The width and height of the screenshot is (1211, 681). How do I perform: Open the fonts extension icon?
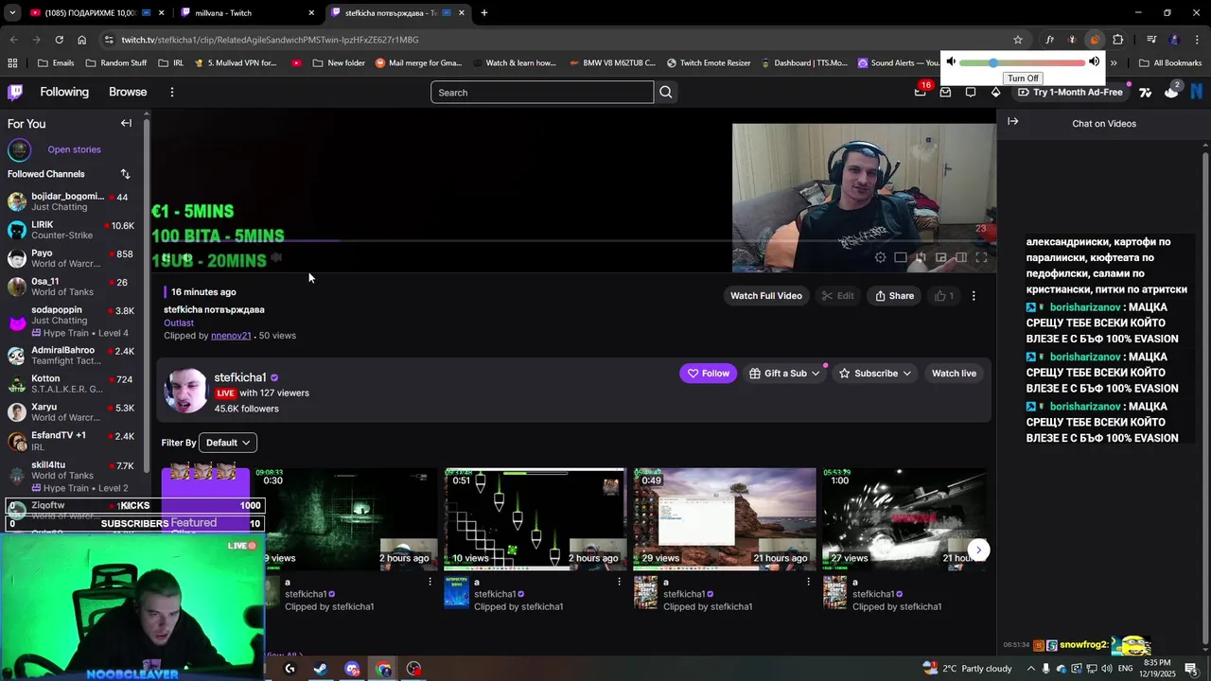point(1049,40)
